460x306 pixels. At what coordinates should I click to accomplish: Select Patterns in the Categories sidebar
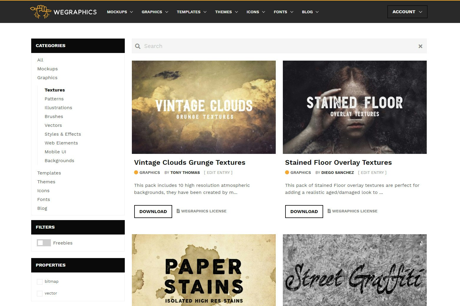pos(54,99)
